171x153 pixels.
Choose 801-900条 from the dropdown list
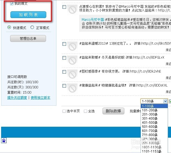pyautogui.click(x=154, y=139)
